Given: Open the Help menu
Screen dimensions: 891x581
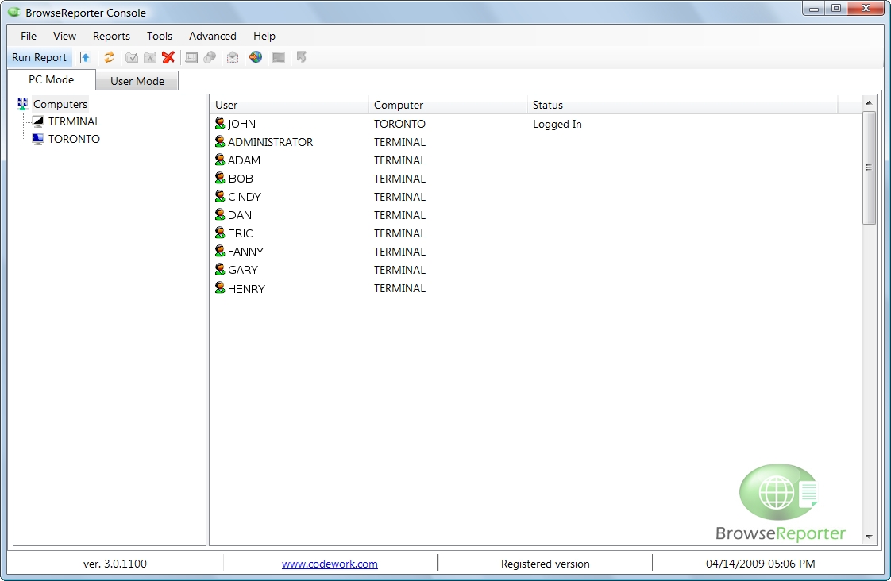Looking at the screenshot, I should pos(264,36).
